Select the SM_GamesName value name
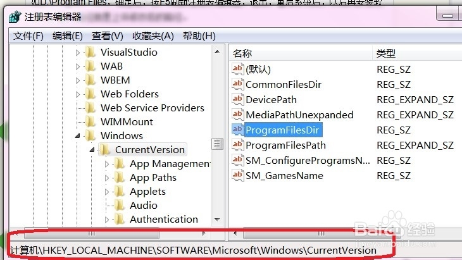This screenshot has height=260, width=462. 285,175
